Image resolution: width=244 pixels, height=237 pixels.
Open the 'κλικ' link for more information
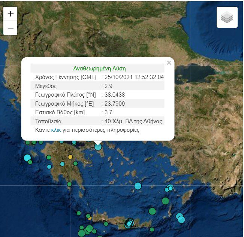point(56,130)
